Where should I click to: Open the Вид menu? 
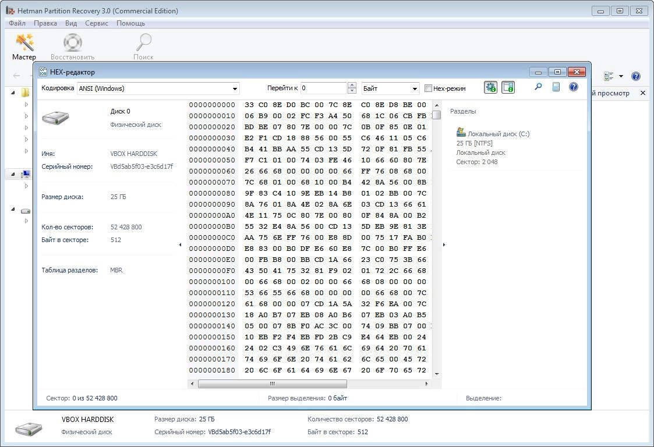71,23
